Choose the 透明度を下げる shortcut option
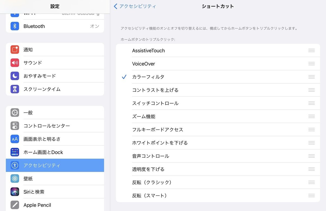Screen dimensions: 326x211 [148, 169]
